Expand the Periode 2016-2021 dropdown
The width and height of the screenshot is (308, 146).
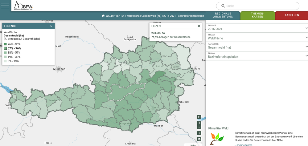click(x=257, y=28)
